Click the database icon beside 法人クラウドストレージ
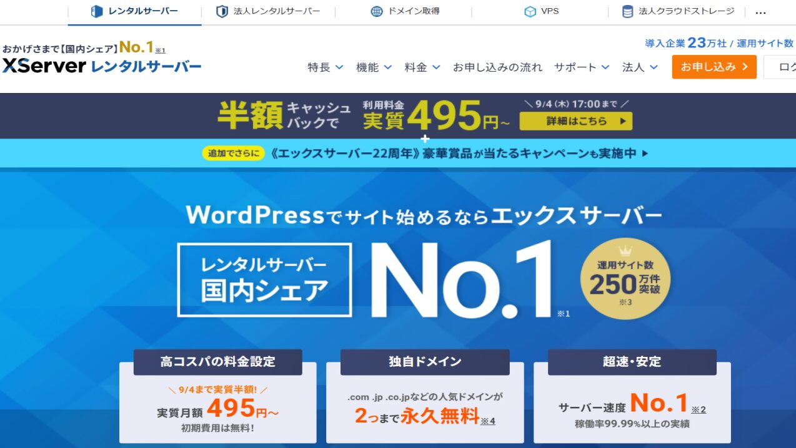This screenshot has width=796, height=448. point(627,11)
